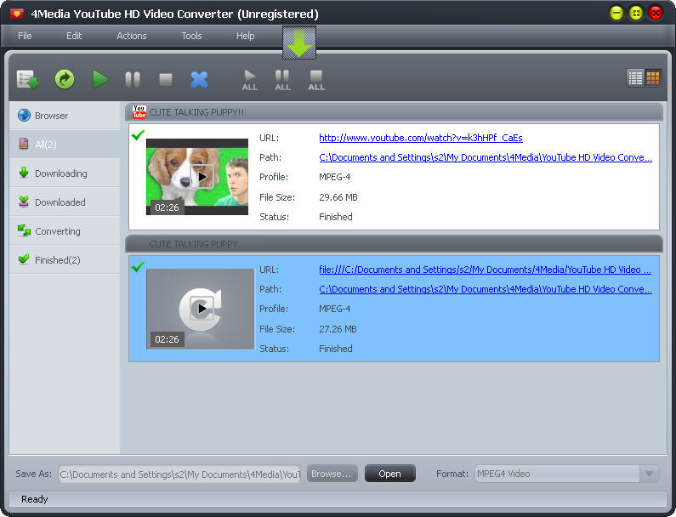Minimize the window with the yellow button
This screenshot has width=676, height=517.
(616, 13)
